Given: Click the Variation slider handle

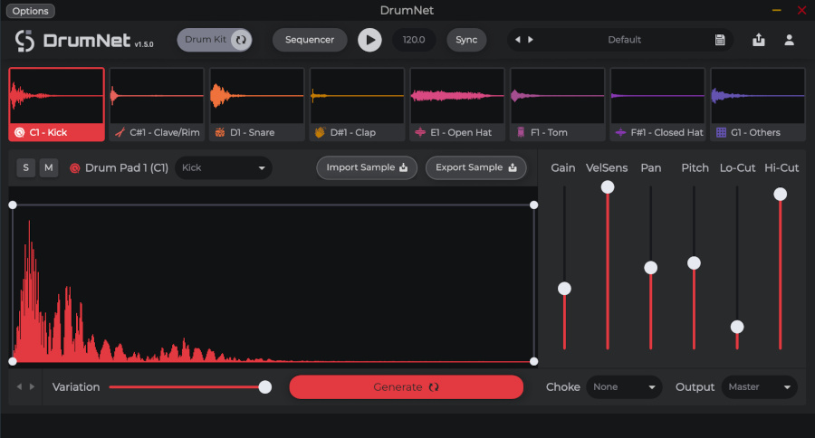Looking at the screenshot, I should 264,386.
